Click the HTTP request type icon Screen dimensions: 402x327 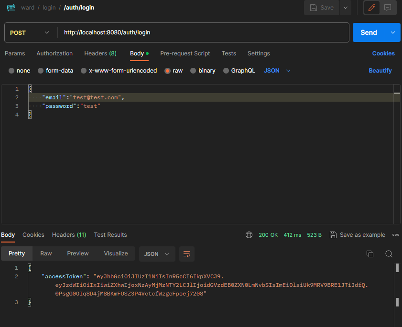pyautogui.click(x=11, y=8)
